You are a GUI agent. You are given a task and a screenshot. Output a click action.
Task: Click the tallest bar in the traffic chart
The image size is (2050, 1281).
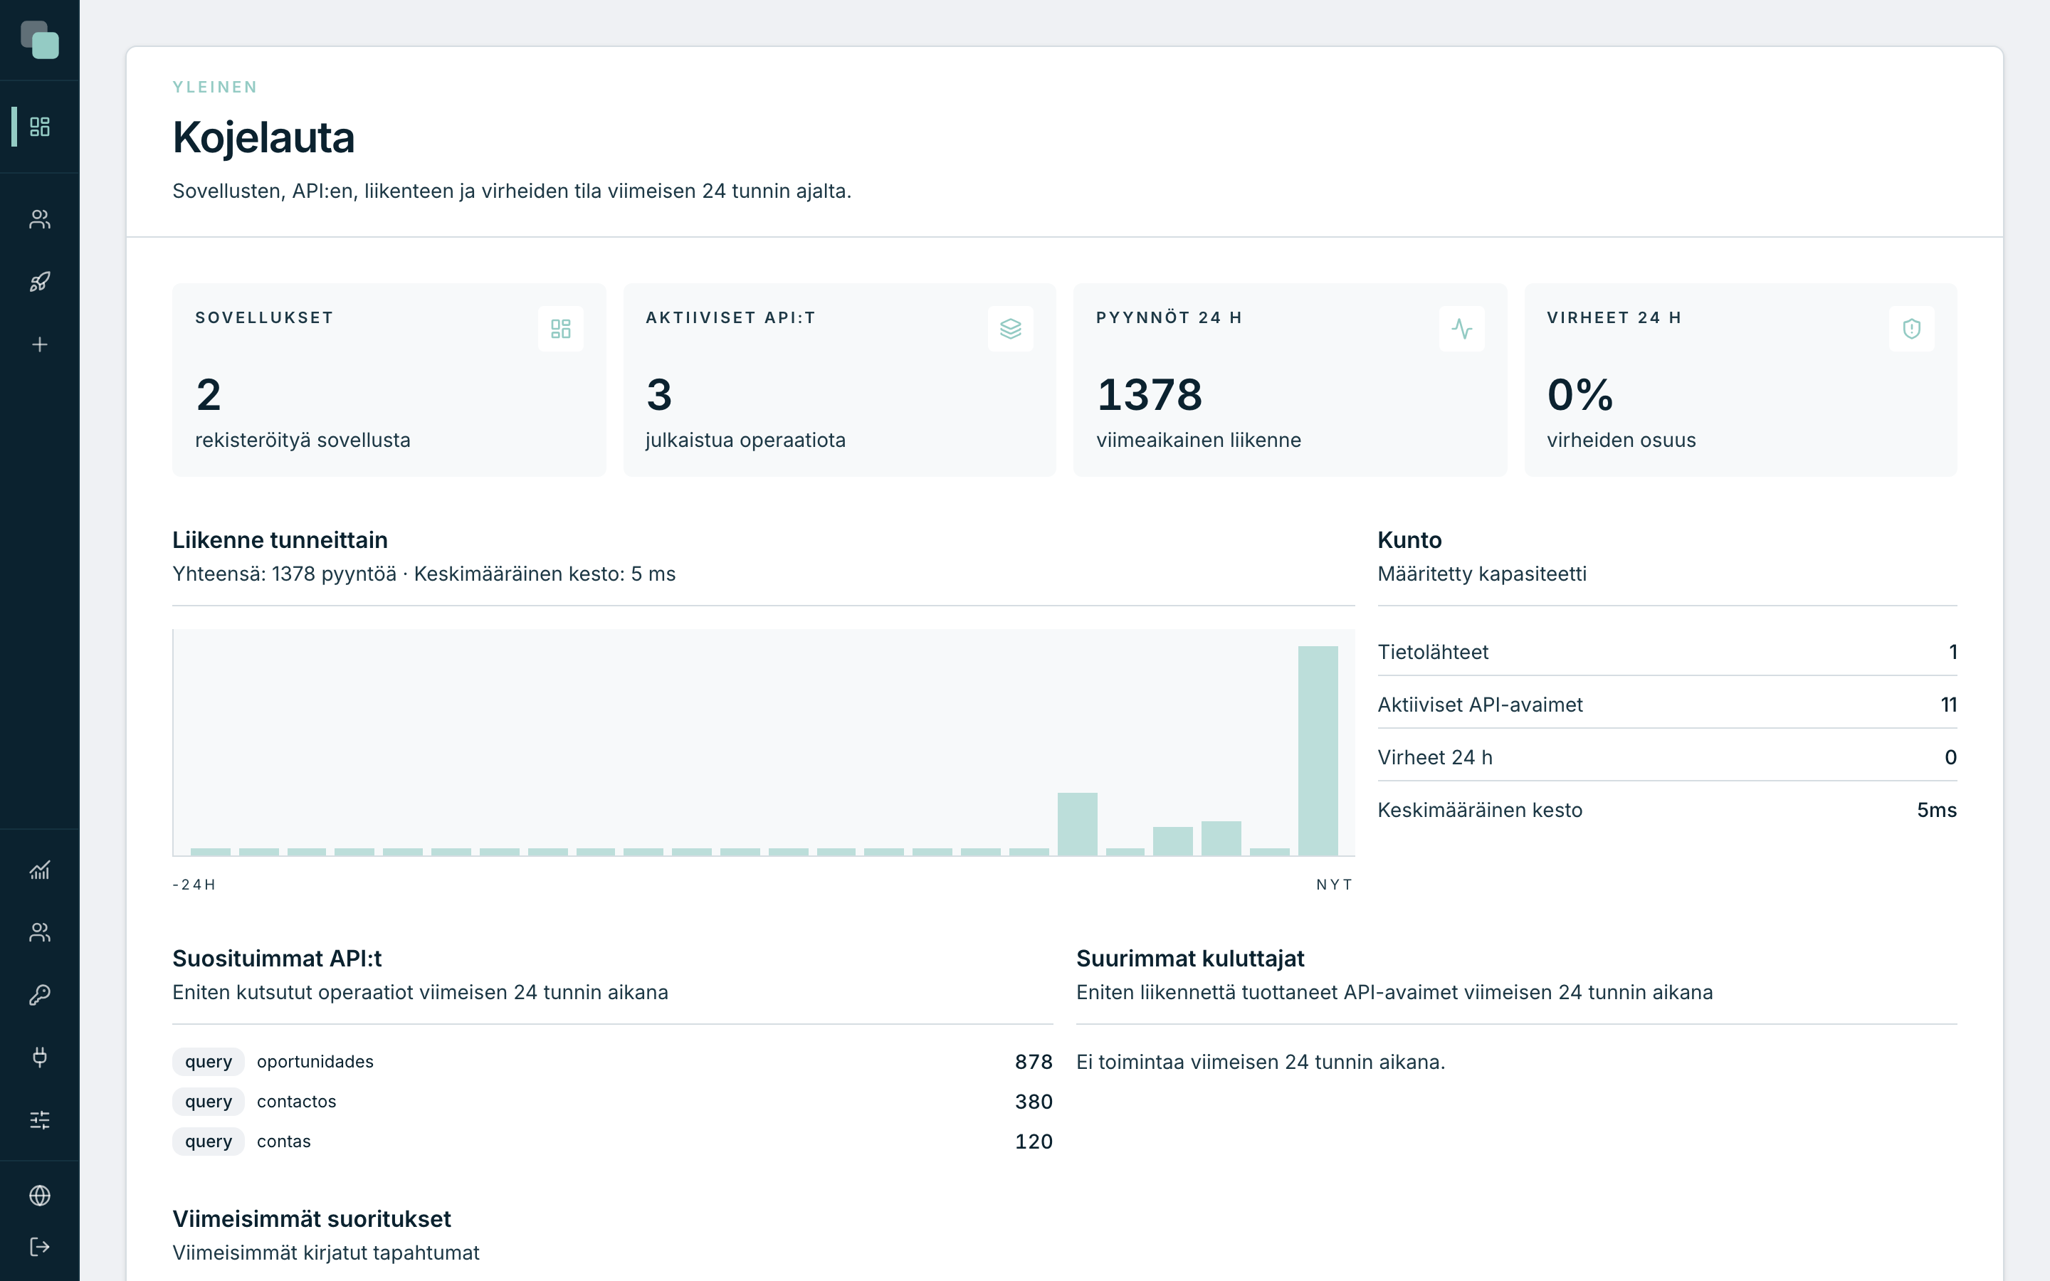[x=1318, y=751]
